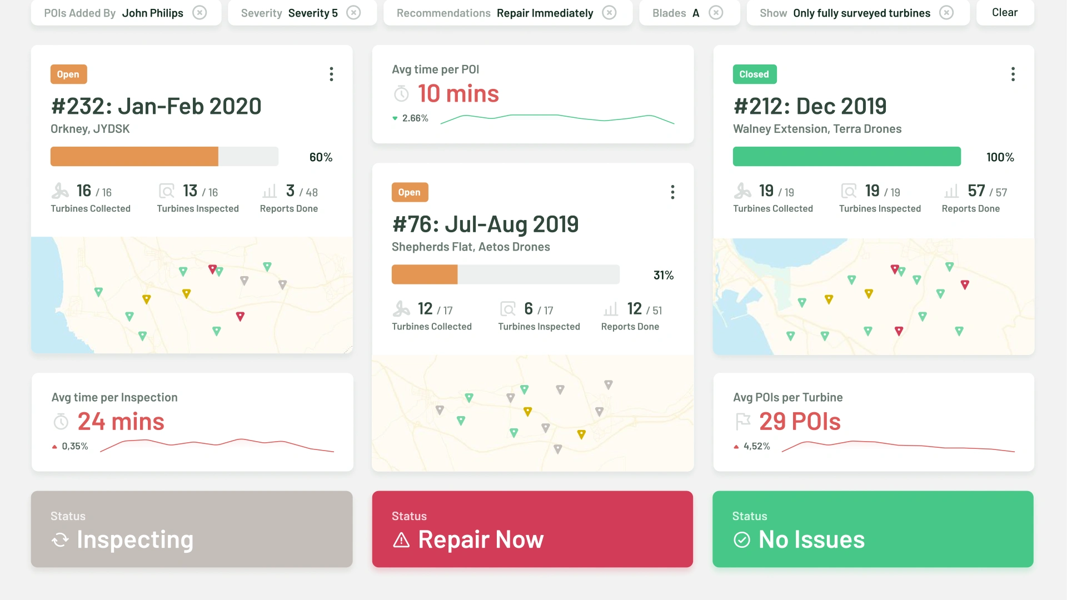
Task: Remove Only fully surveyed turbines filter
Action: tap(946, 12)
